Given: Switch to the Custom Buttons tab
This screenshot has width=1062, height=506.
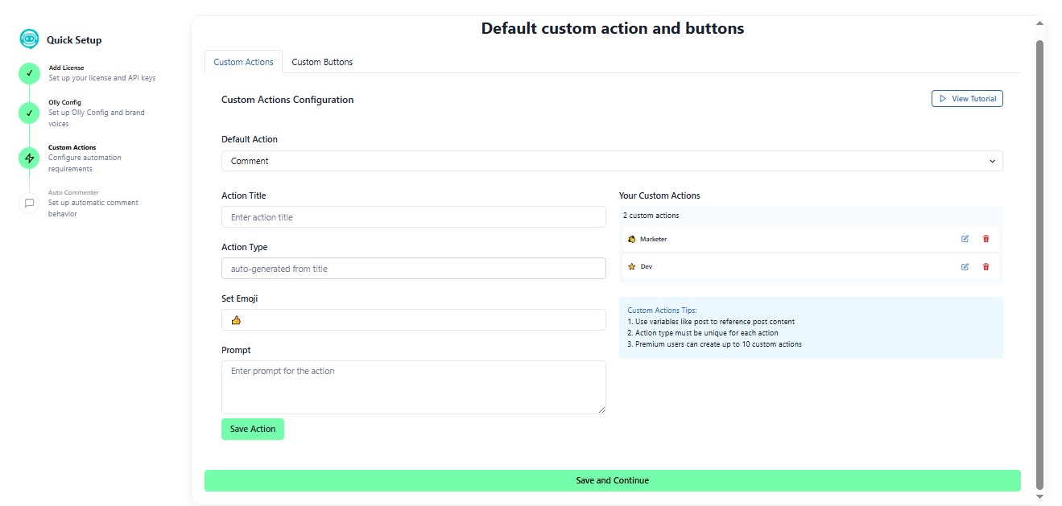Looking at the screenshot, I should (322, 62).
